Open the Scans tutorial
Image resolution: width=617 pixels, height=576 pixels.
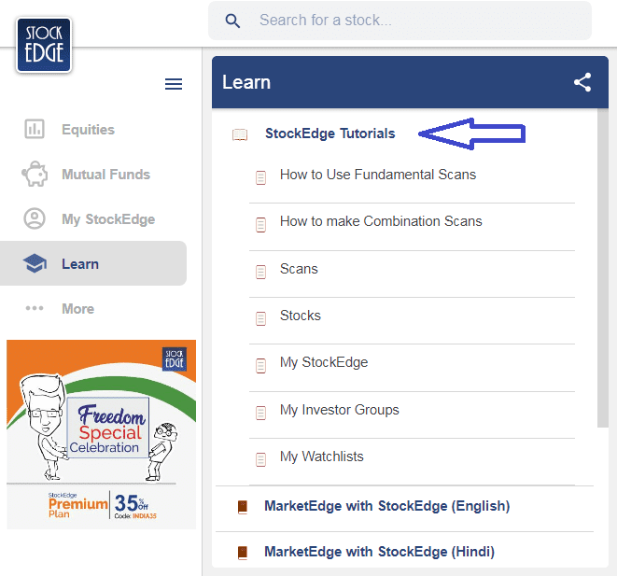pyautogui.click(x=299, y=269)
